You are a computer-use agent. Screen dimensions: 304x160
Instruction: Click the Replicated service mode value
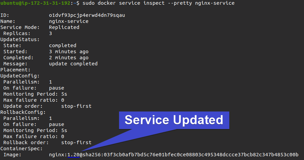64,27
